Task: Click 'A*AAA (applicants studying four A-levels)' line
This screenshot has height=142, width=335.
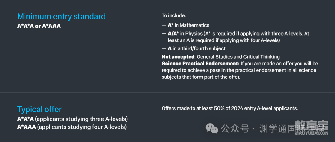Action: pos(72,127)
